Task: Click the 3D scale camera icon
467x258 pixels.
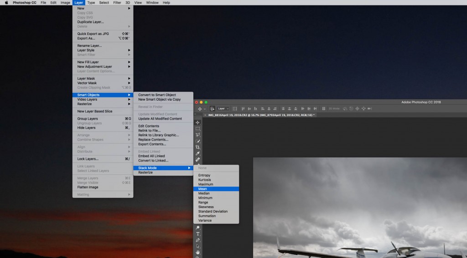Action: (369, 108)
